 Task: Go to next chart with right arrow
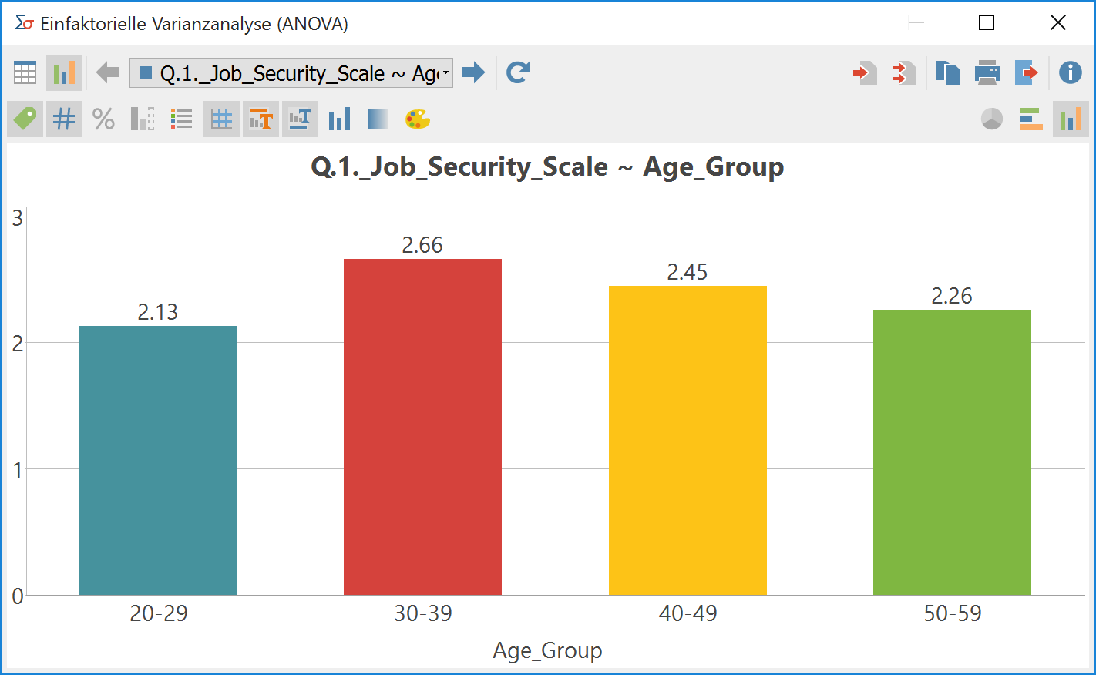[473, 73]
